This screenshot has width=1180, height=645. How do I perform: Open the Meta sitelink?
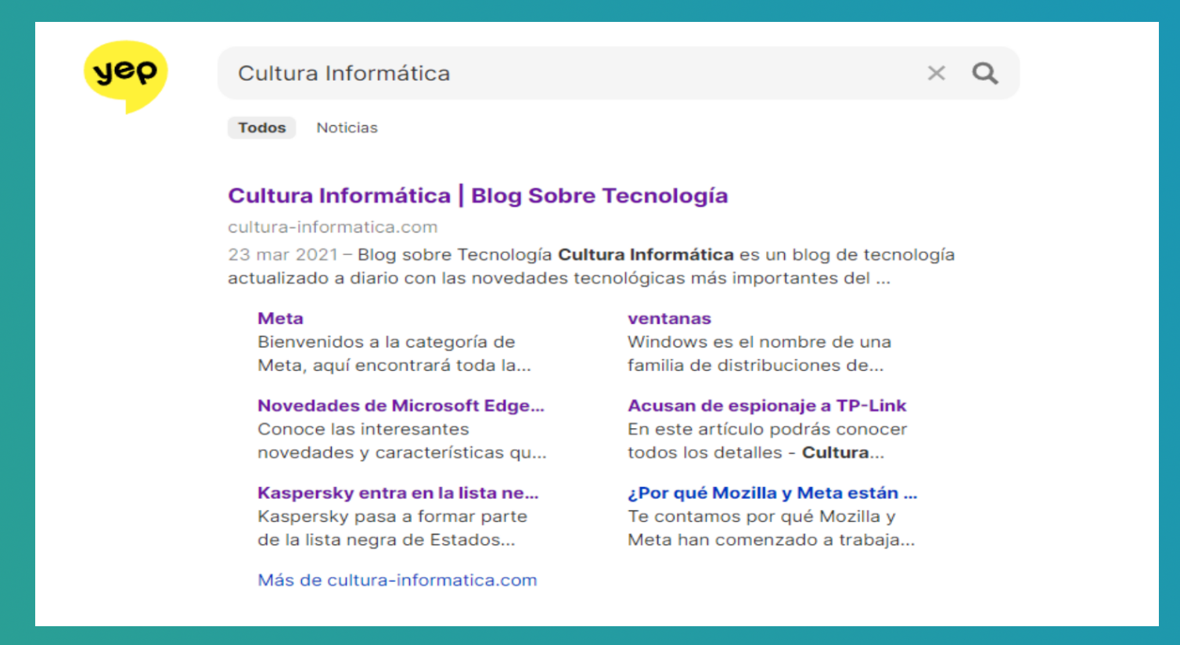pyautogui.click(x=280, y=319)
